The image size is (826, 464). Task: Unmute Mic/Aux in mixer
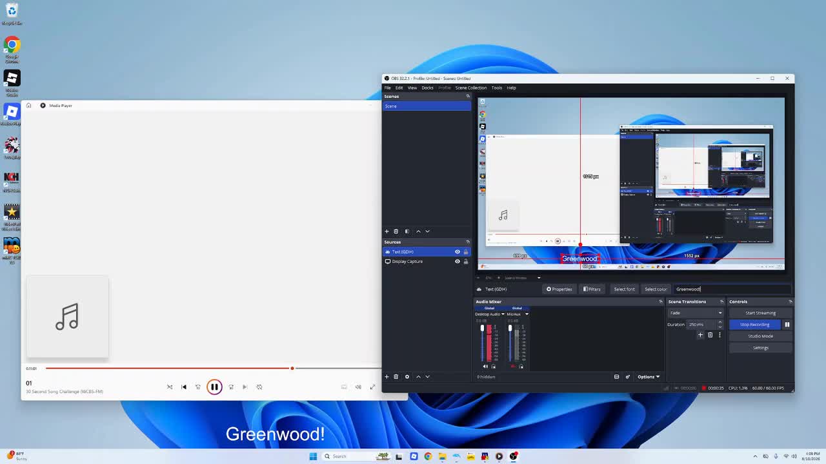(513, 367)
